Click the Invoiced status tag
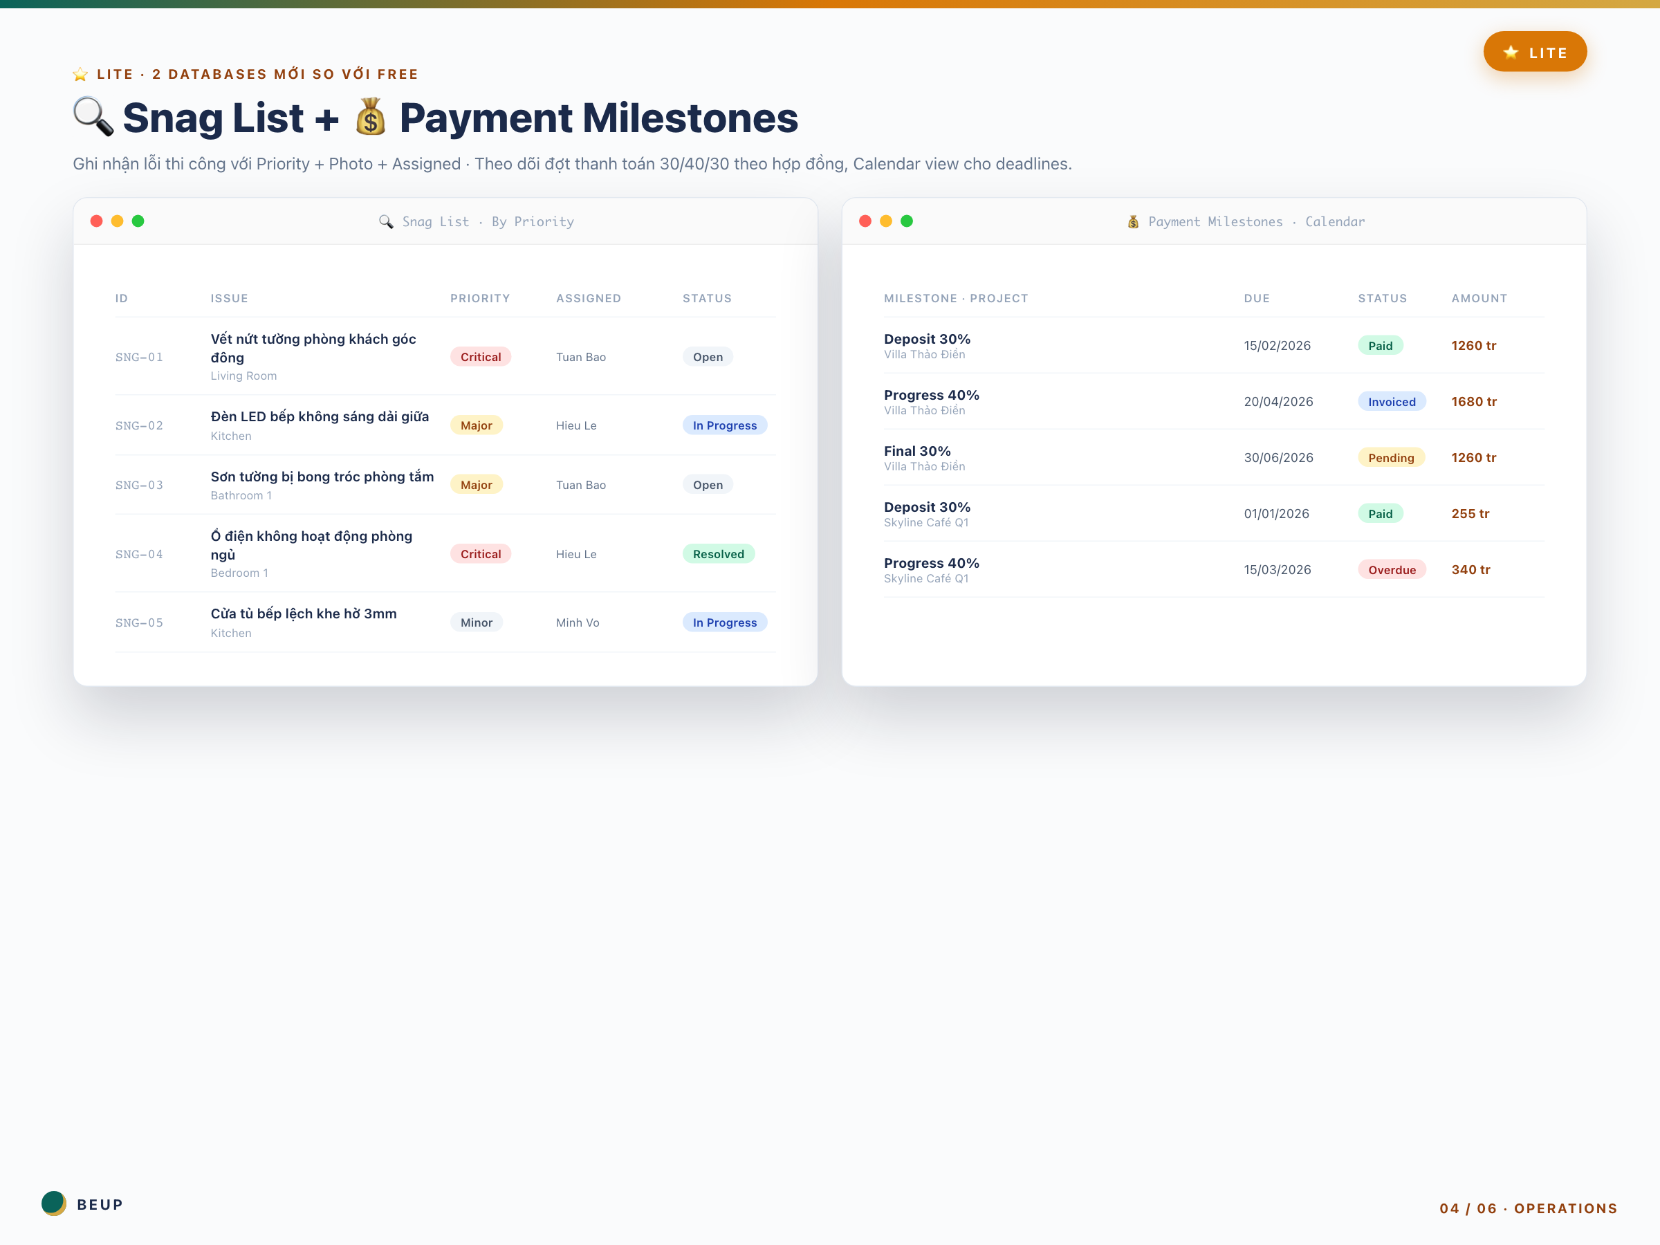Screen dimensions: 1660x1245 (1392, 403)
